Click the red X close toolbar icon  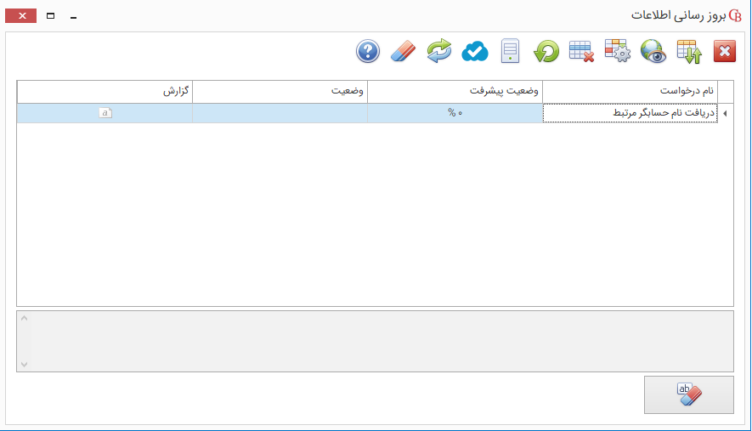point(724,52)
